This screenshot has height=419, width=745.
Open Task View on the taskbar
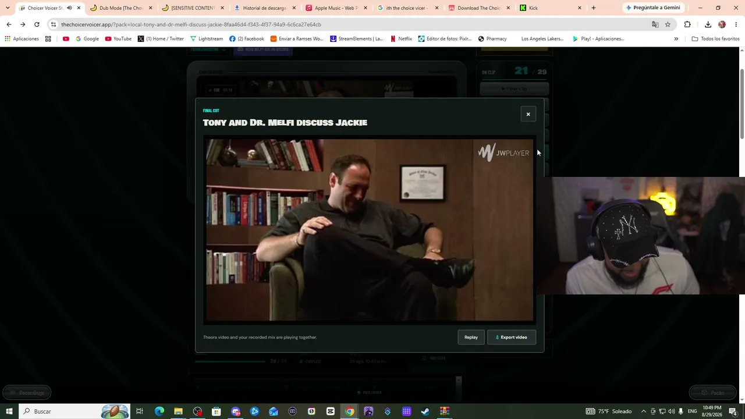pos(140,411)
